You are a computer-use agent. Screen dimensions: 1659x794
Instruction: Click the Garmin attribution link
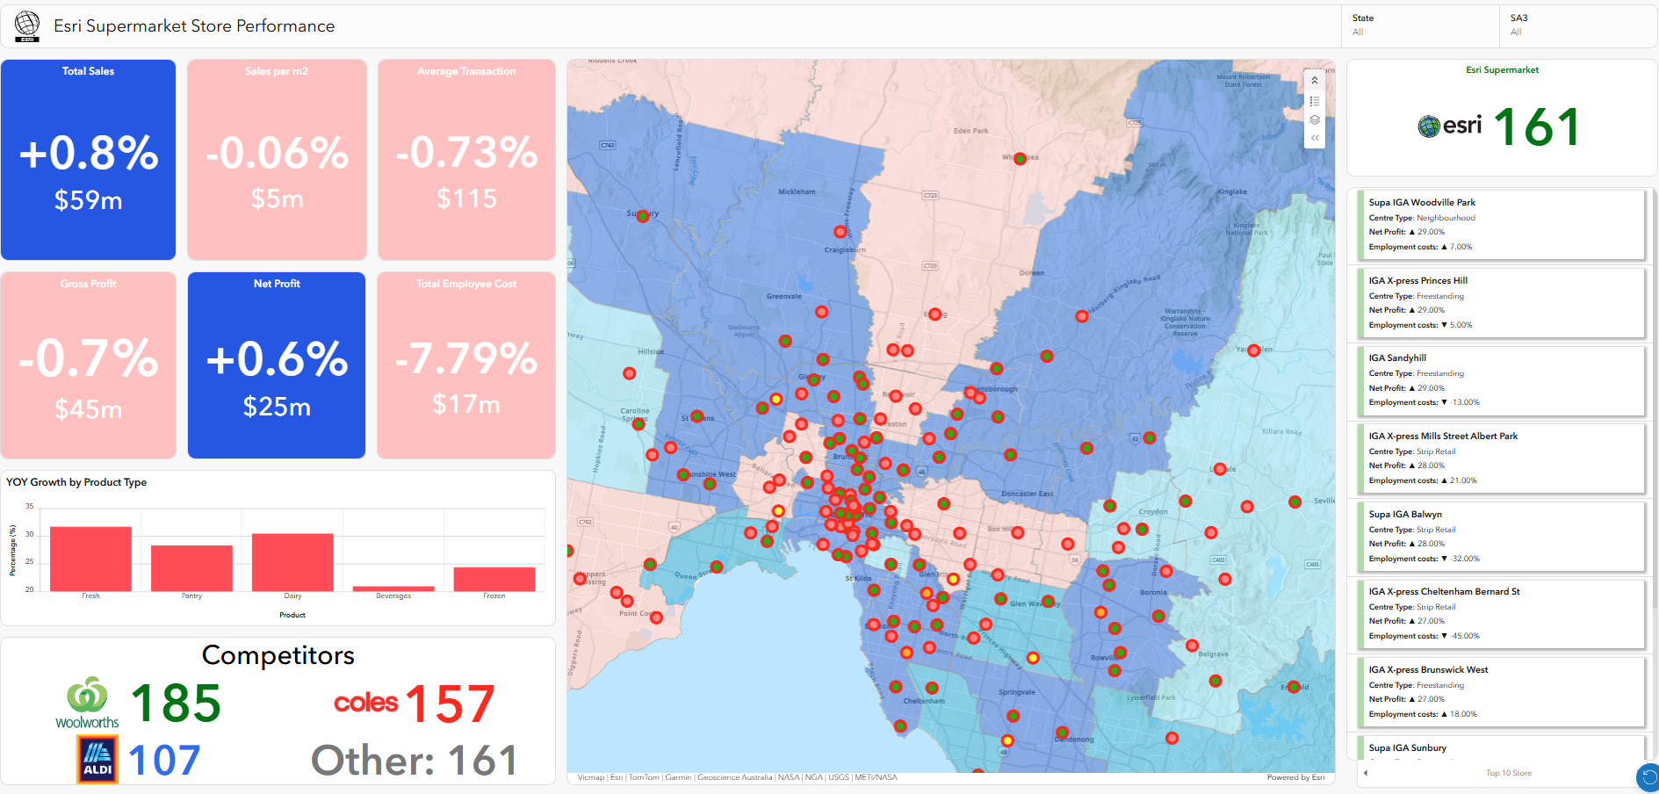(678, 777)
